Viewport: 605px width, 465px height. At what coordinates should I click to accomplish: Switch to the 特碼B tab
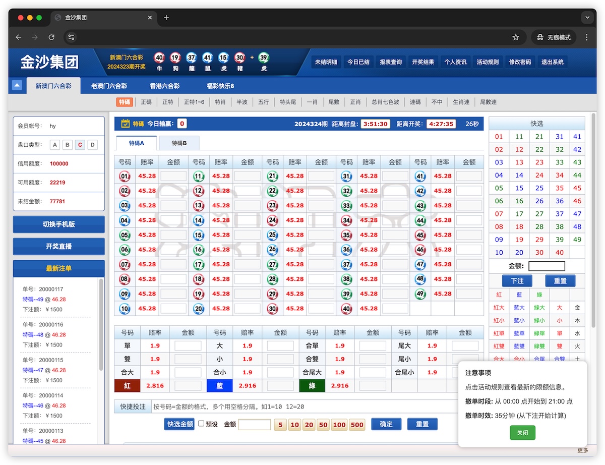[179, 143]
